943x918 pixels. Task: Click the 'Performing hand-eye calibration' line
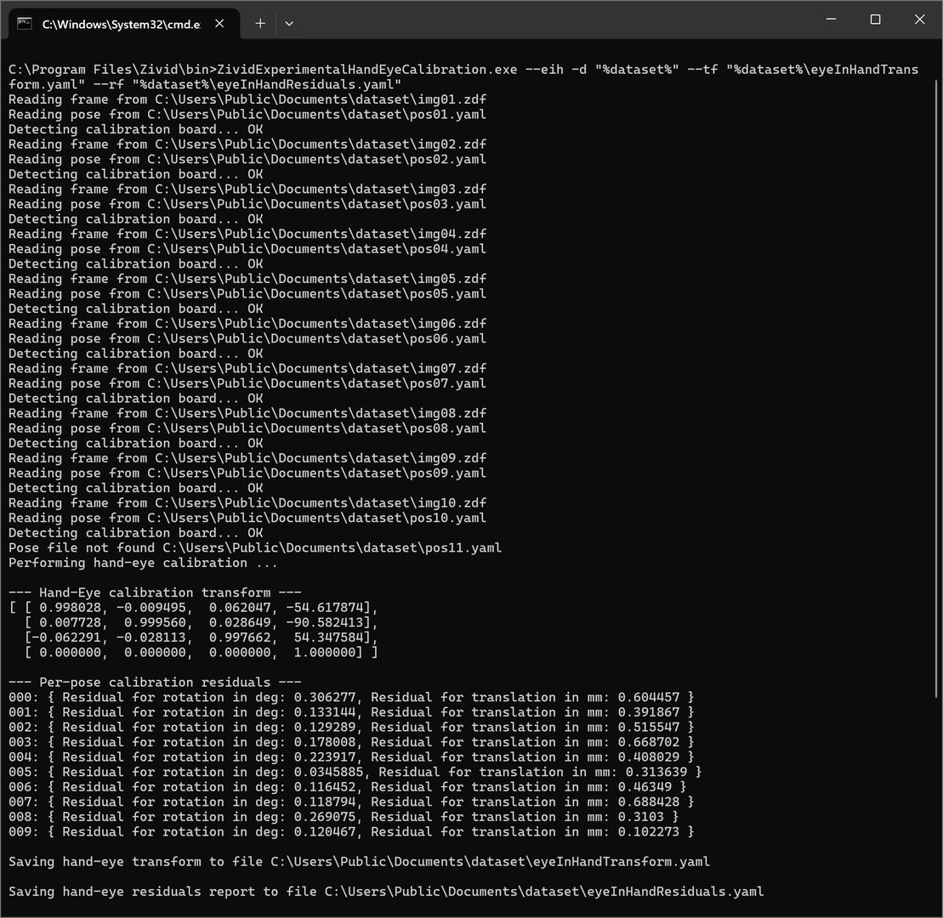(143, 563)
